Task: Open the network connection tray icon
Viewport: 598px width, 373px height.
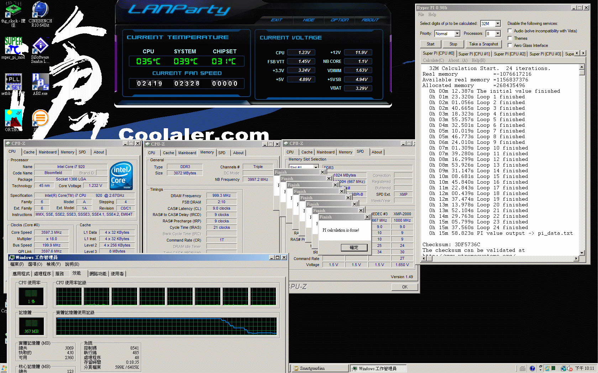Action: click(x=563, y=368)
